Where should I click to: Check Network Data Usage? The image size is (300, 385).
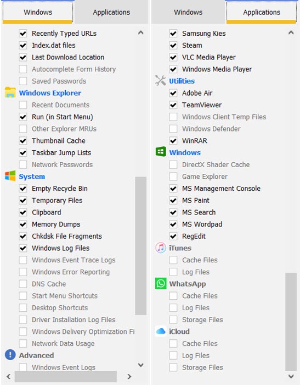tap(23, 344)
